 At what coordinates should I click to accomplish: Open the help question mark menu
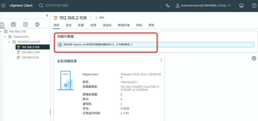[x=253, y=6]
